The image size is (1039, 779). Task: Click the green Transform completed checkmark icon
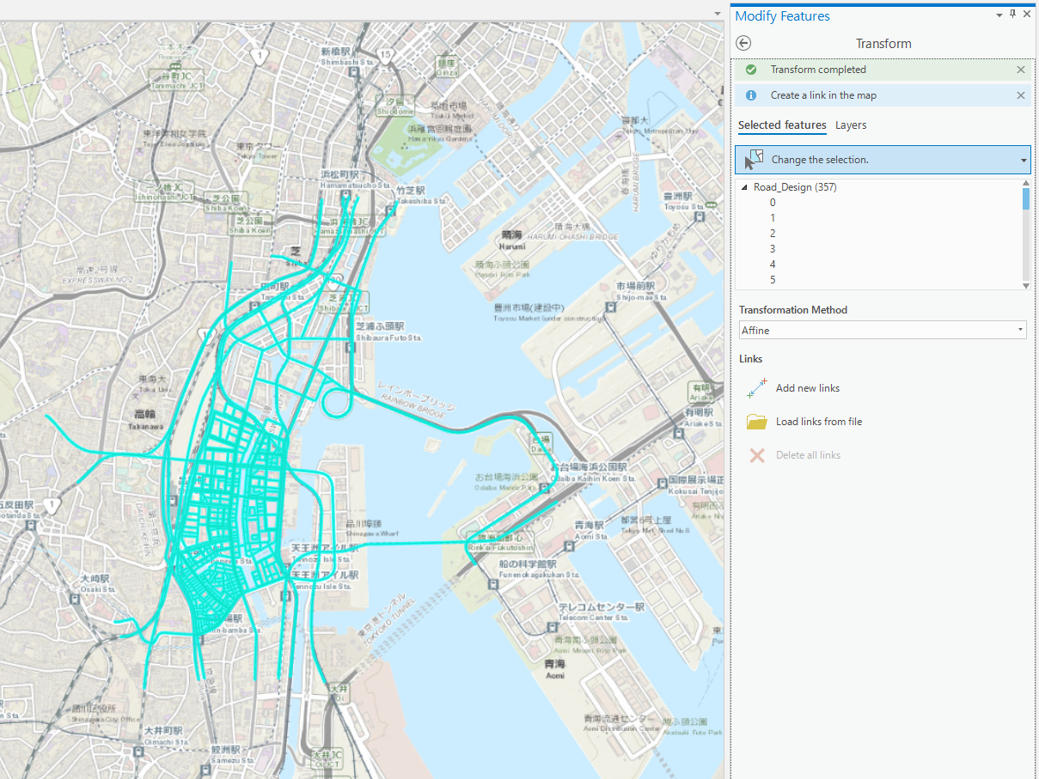751,70
